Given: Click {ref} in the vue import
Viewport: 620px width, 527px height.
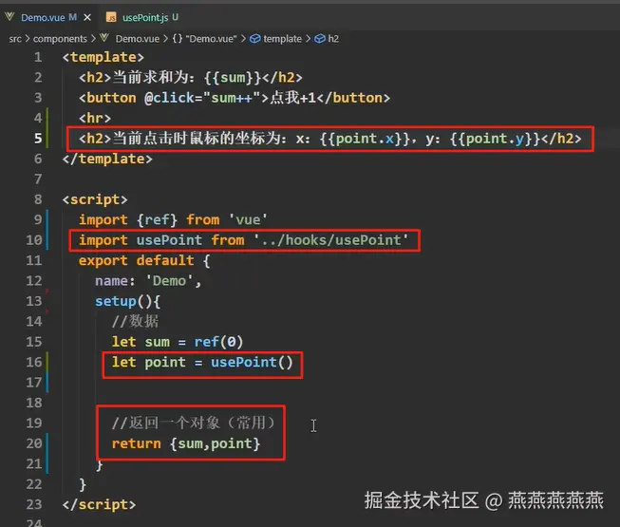Looking at the screenshot, I should 157,219.
